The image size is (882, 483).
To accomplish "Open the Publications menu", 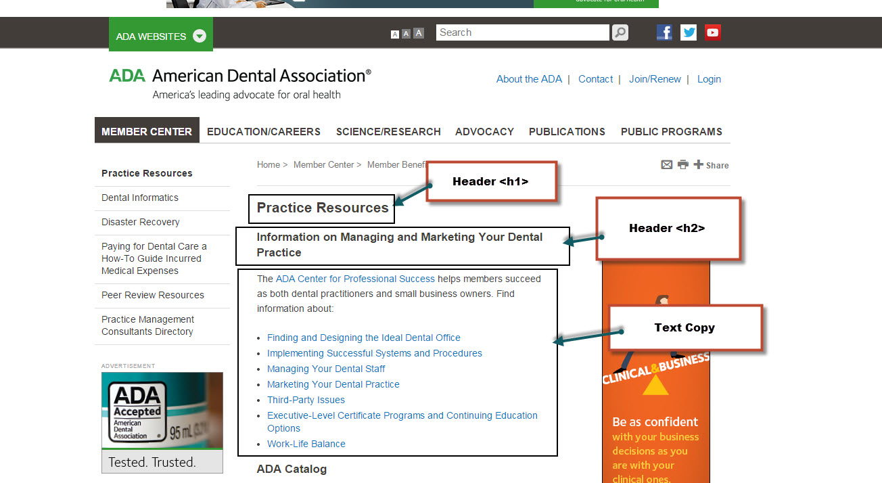I will pyautogui.click(x=567, y=132).
